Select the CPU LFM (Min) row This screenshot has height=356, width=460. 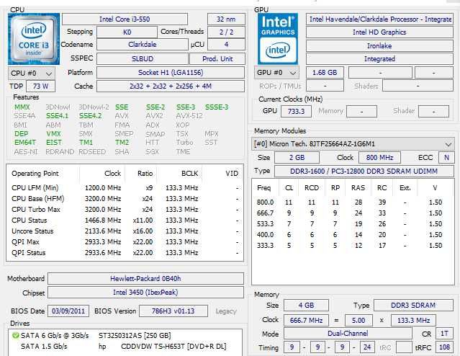[125, 188]
